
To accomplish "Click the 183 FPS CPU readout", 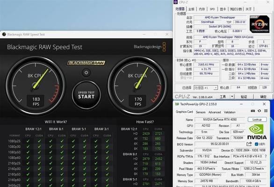I will (36, 101).
